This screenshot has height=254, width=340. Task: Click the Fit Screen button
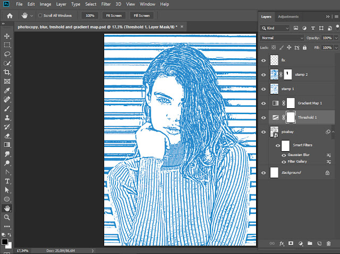(x=114, y=15)
